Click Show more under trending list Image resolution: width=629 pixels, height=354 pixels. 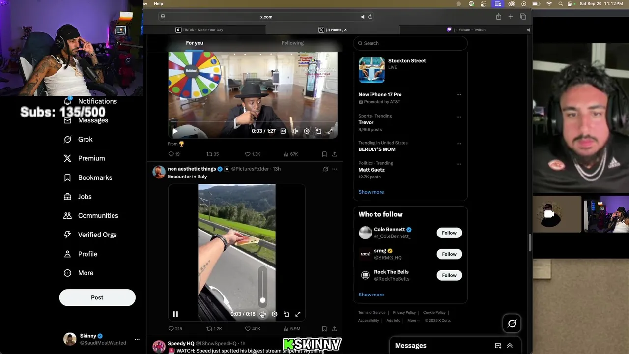point(371,192)
